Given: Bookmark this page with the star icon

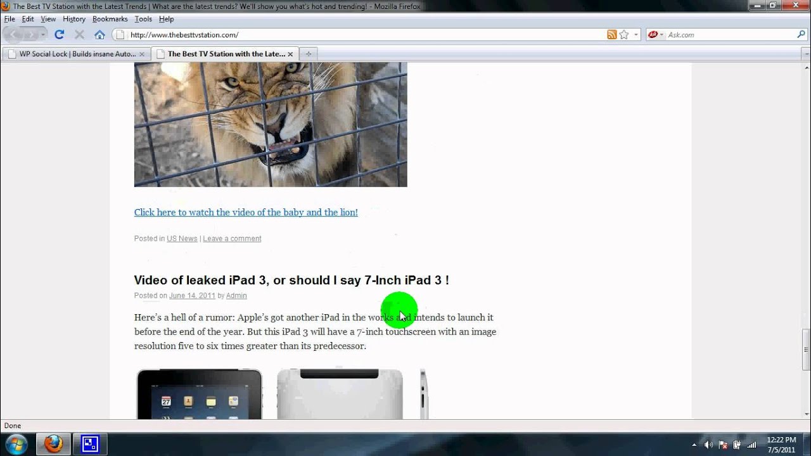Looking at the screenshot, I should click(624, 35).
